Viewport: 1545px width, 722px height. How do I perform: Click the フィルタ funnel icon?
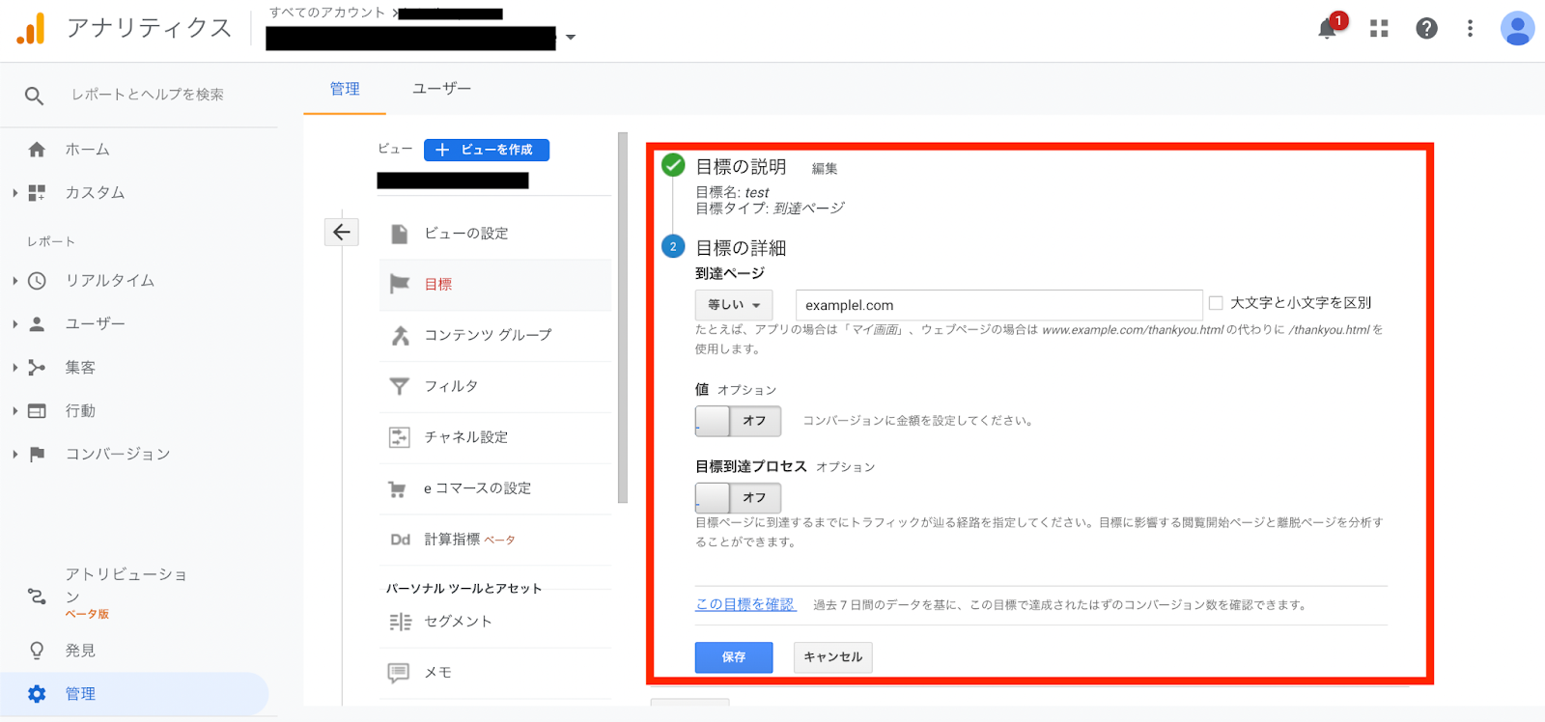(x=399, y=386)
